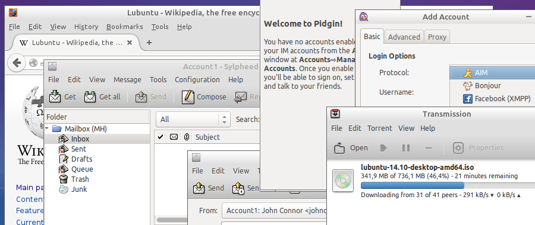Click the greyed Send toolbar icon in Sylpheed
Screen dimensions: 535x225
click(x=141, y=97)
